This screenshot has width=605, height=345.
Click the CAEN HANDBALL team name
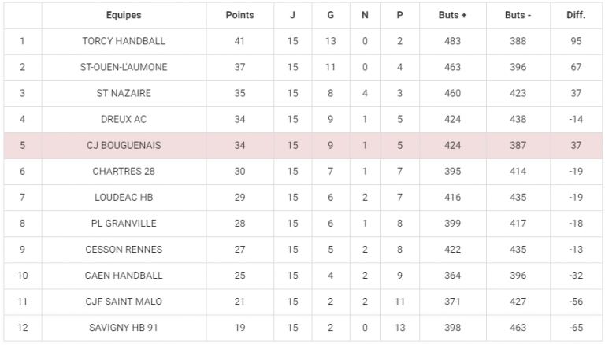tap(124, 276)
